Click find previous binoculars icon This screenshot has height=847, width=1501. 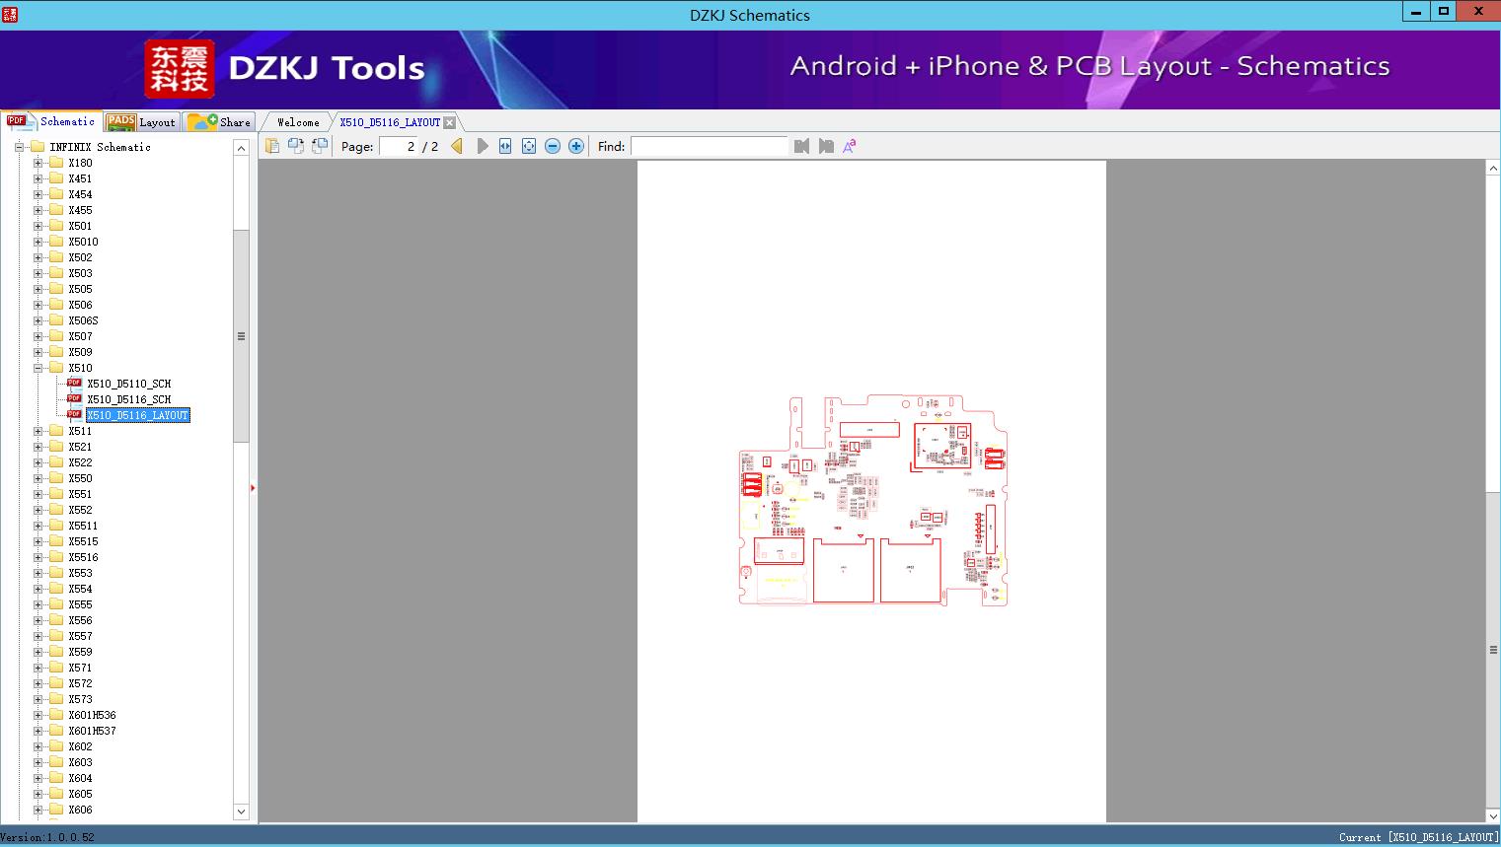click(x=801, y=146)
